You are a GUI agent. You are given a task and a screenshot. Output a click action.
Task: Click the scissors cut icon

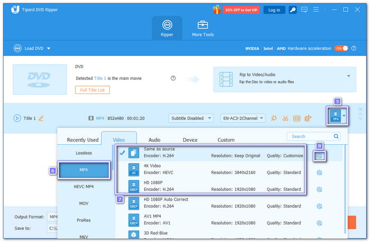pyautogui.click(x=285, y=118)
